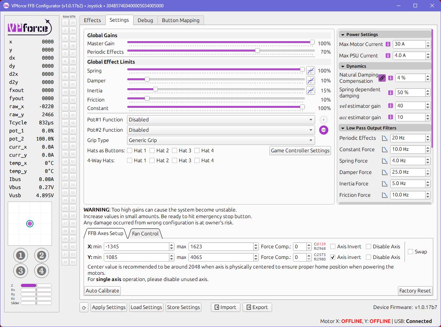Viewport: 441px width, 327px height.
Task: Click the VPforce logo
Action: [29, 27]
